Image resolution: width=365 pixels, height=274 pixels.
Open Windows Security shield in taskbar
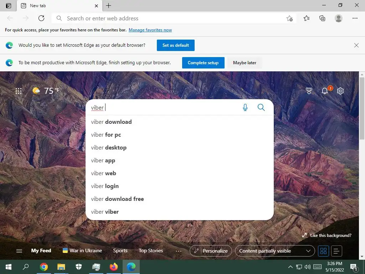tap(79, 267)
